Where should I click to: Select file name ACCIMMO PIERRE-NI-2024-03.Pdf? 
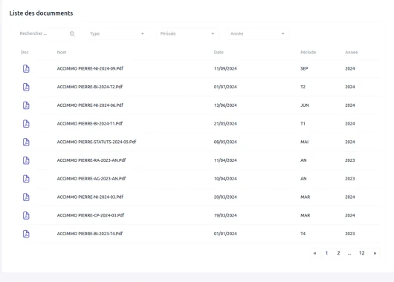click(90, 197)
